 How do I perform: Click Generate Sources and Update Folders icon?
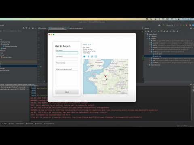(x=148, y=31)
